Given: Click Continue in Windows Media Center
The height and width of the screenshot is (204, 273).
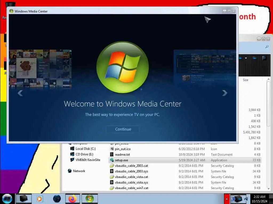Looking at the screenshot, I should pyautogui.click(x=123, y=129).
